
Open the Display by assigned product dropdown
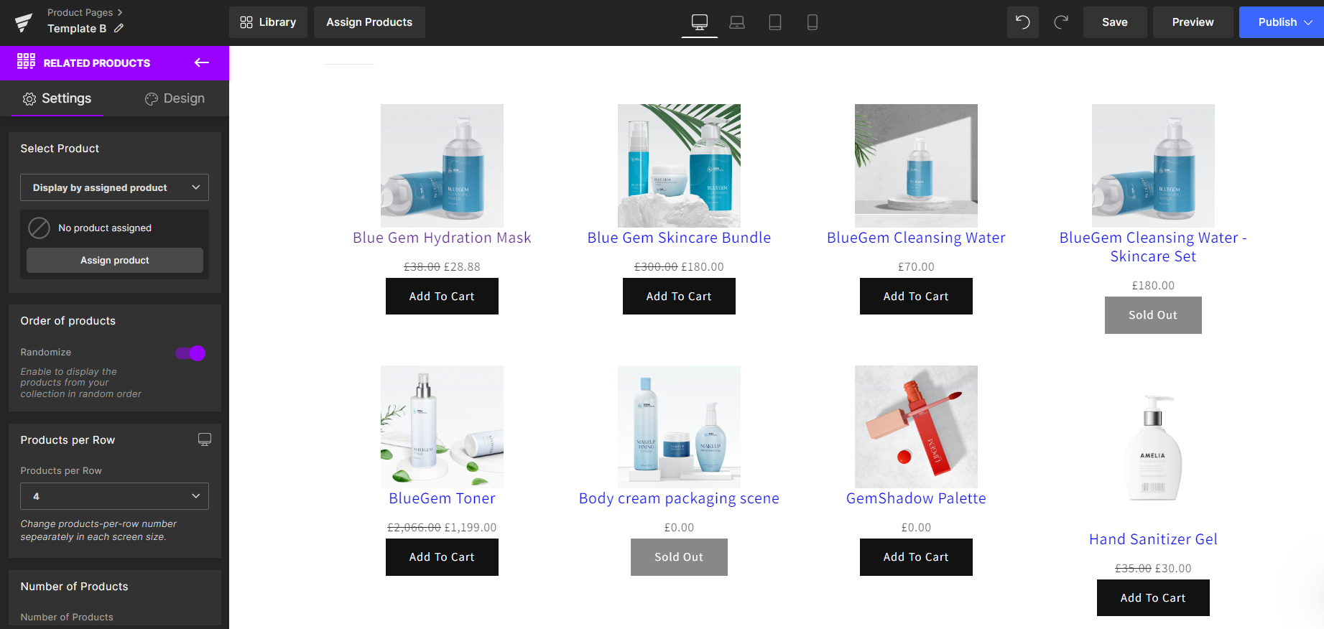[x=115, y=187]
